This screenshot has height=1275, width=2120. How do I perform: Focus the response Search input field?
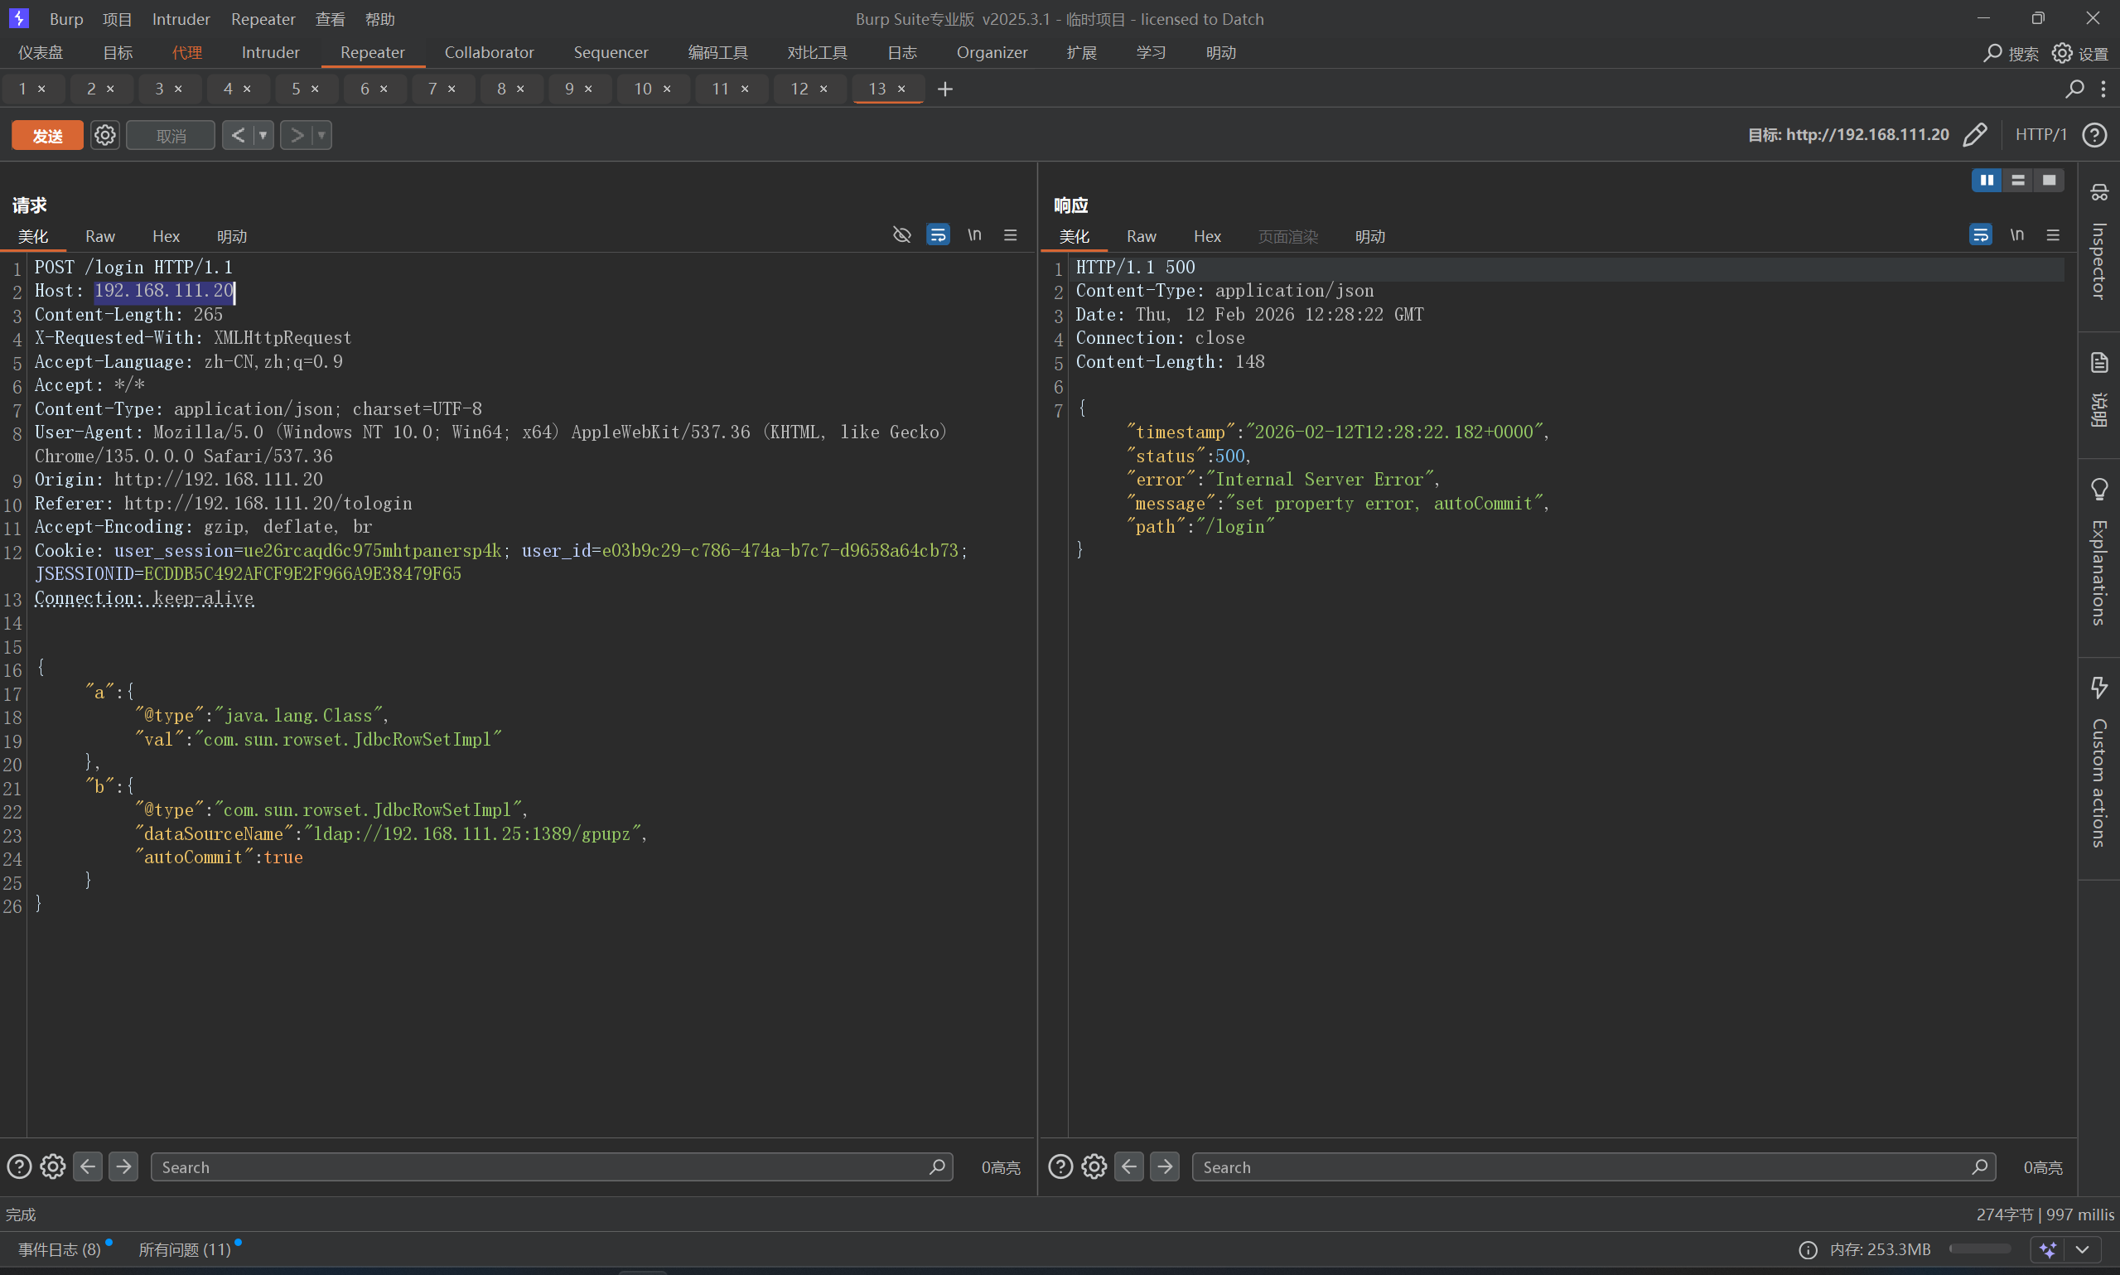[1581, 1166]
